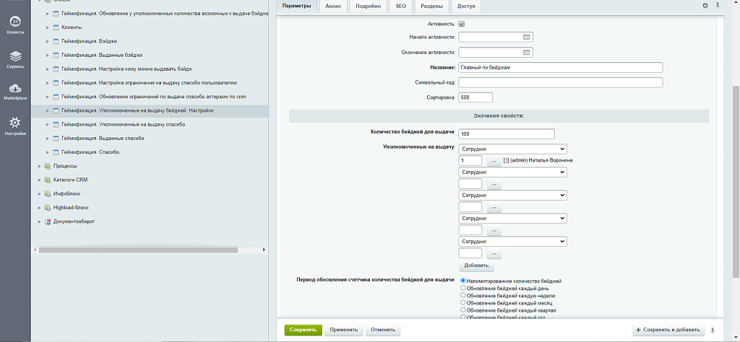The image size is (740, 342).
Task: Toggle the Активность checkbox
Action: [x=462, y=24]
